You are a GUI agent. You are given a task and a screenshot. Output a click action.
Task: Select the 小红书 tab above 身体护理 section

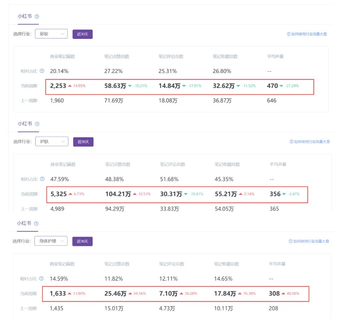(24, 223)
